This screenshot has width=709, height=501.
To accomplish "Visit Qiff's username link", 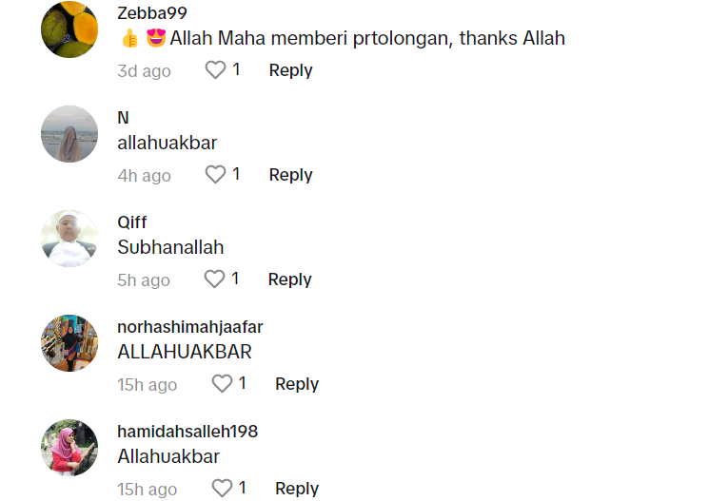I will [132, 222].
